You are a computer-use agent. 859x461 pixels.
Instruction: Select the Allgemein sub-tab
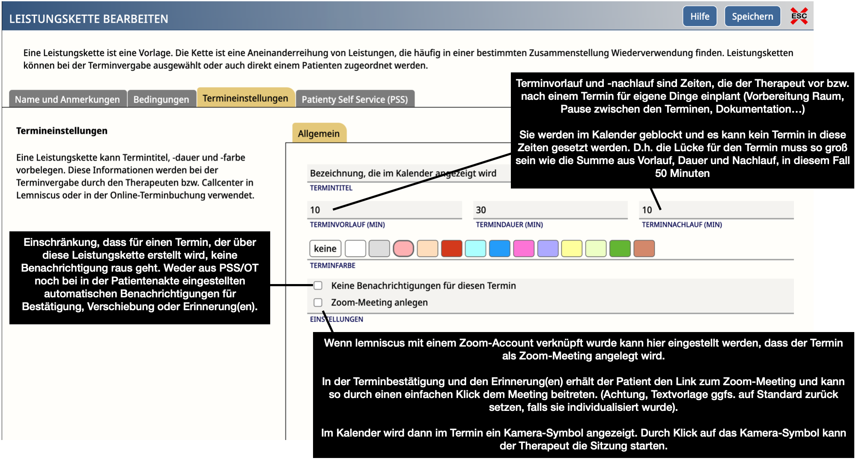319,133
